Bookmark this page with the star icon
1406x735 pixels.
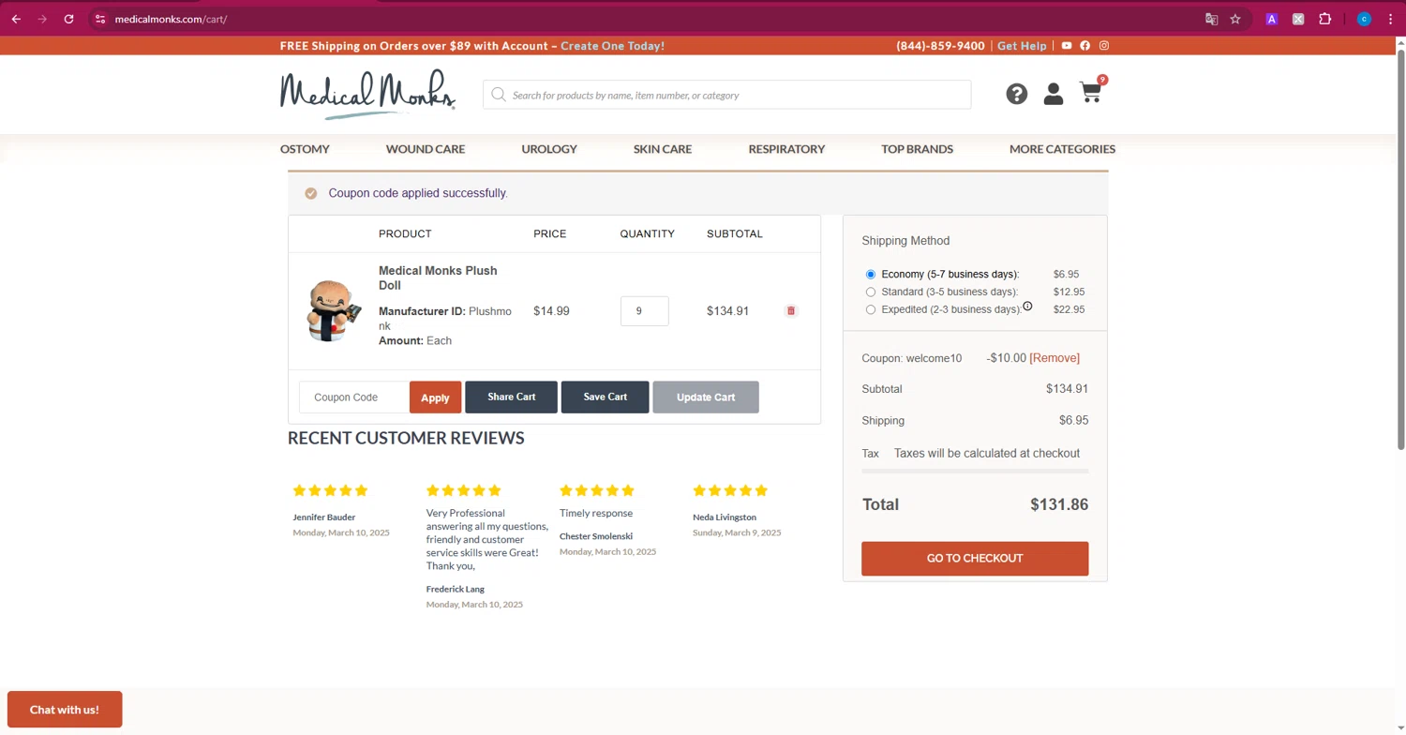click(1235, 19)
